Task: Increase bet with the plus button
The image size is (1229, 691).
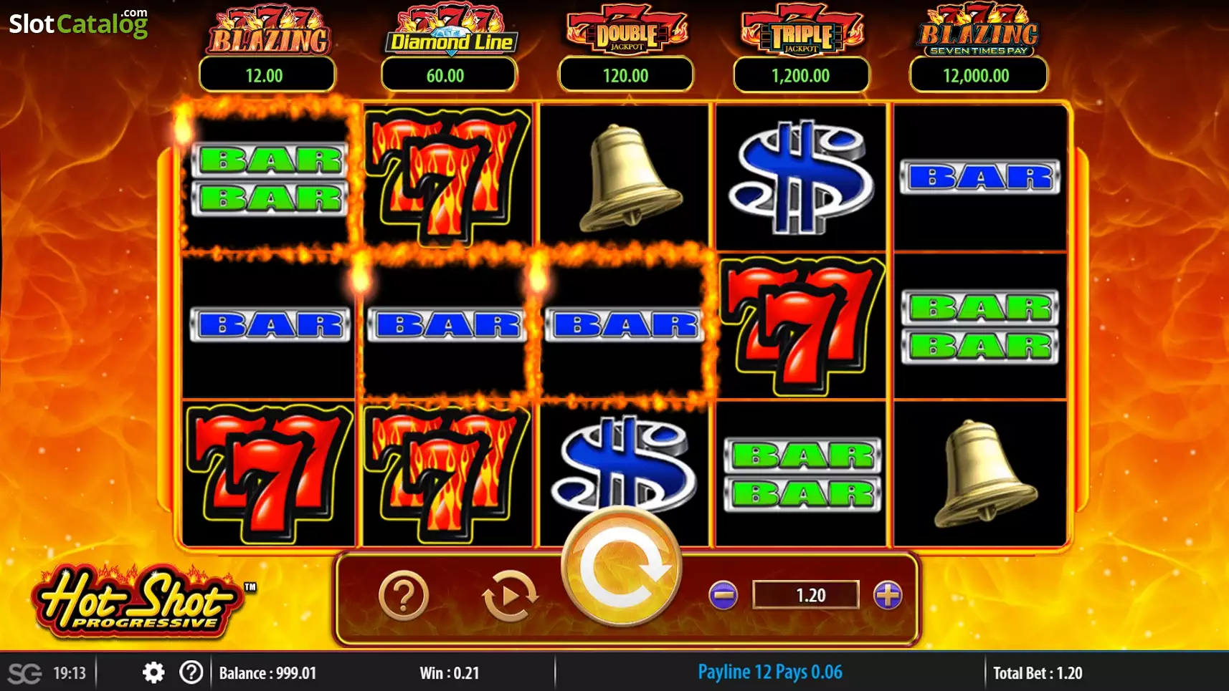Action: coord(888,595)
